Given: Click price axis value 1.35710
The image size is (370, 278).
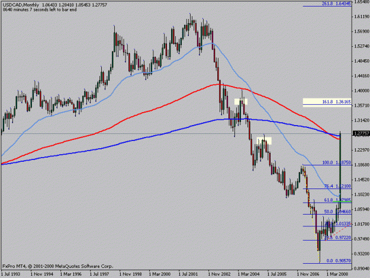Looking at the screenshot, I should point(362,106).
